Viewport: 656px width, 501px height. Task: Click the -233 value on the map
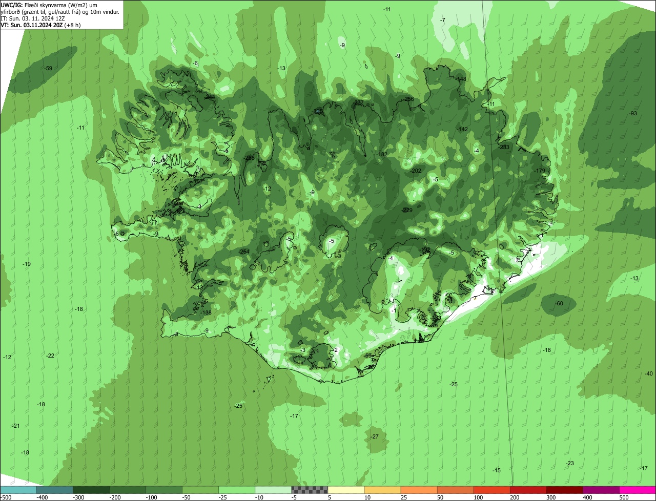point(504,147)
